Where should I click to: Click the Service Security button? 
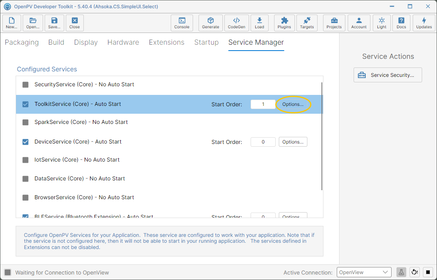tap(388, 75)
